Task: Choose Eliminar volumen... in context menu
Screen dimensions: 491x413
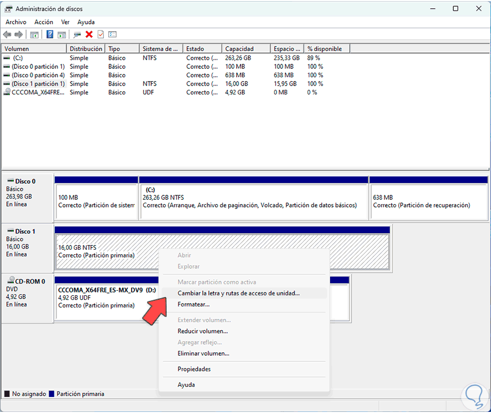Action: pos(244,353)
